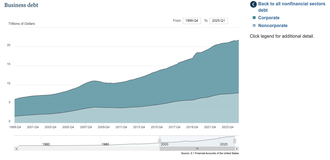
Task: Click the navigator scrollbar right arrow
Action: 237,149
